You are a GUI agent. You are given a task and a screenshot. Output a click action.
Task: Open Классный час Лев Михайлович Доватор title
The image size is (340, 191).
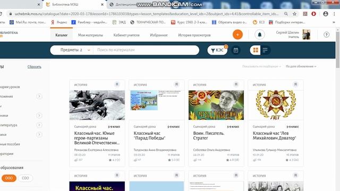pyautogui.click(x=274, y=136)
